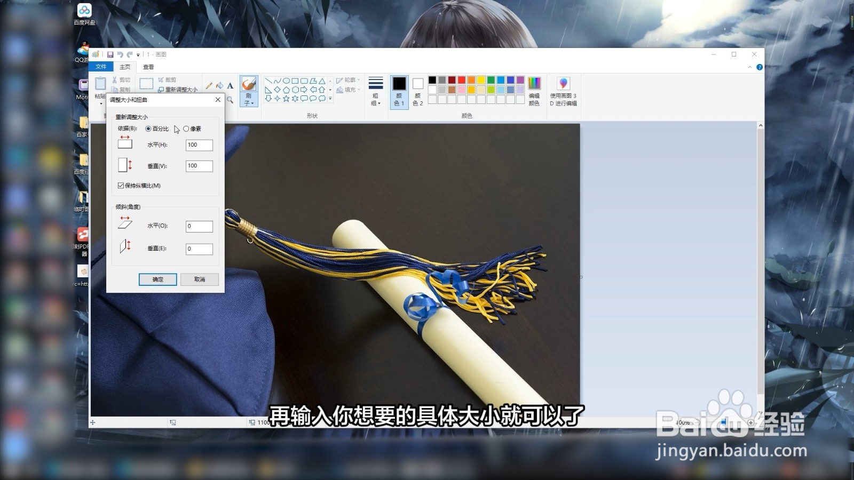Click the Horizontal skew (水平O) field

[x=199, y=226]
